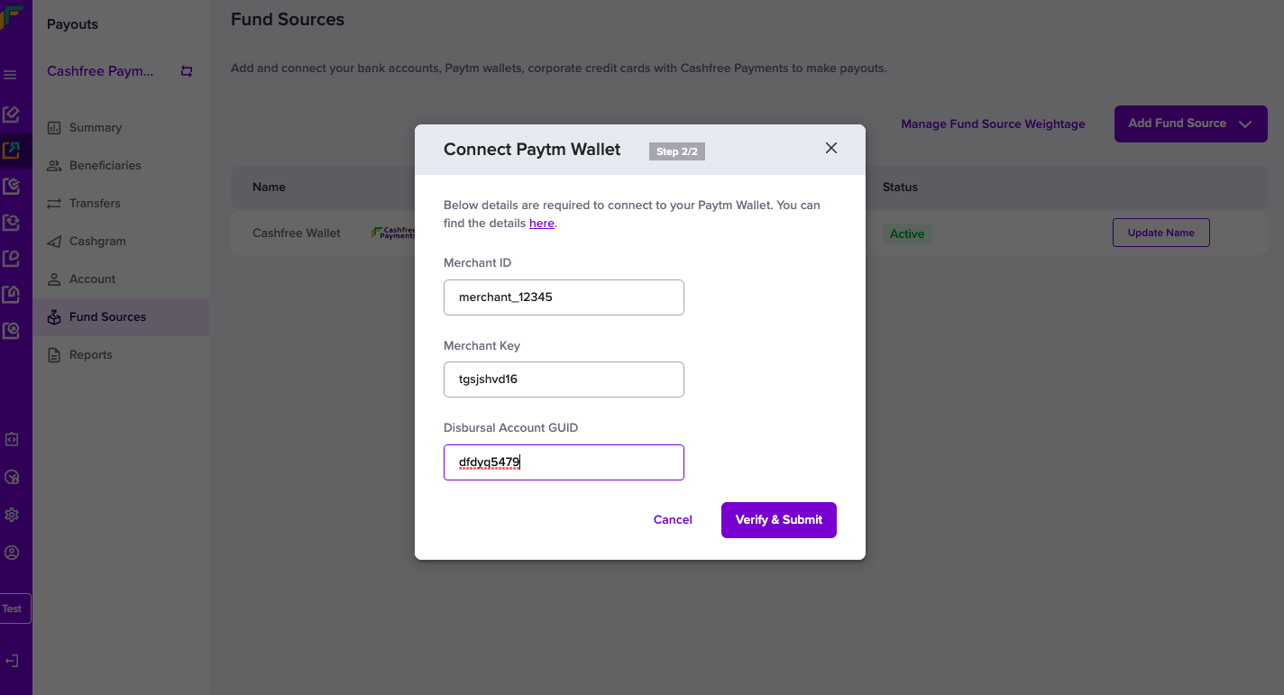Select Fund Sources in the sidebar
Image resolution: width=1284 pixels, height=695 pixels.
(121, 317)
